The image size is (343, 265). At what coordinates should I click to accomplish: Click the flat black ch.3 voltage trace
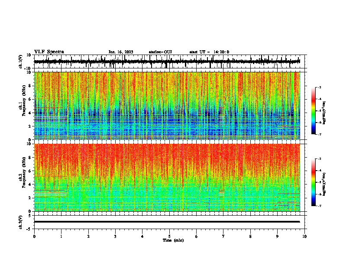(167, 222)
